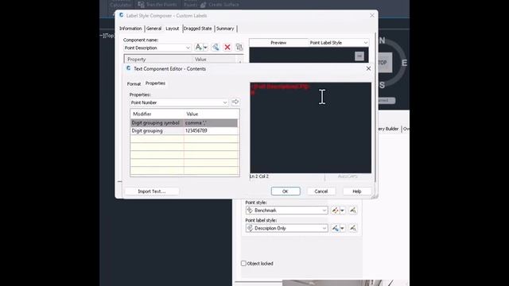The image size is (509, 286).
Task: Open the Point style edit options arrow
Action: coord(342,211)
